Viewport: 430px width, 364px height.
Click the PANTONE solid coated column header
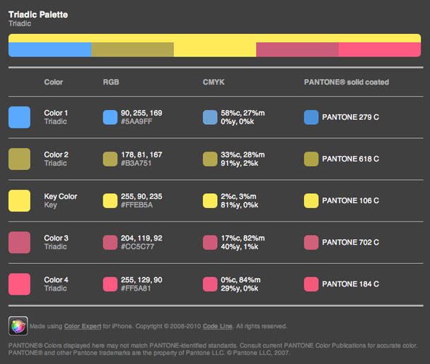(x=346, y=82)
